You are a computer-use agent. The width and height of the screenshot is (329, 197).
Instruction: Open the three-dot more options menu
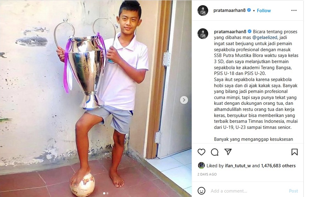(294, 10)
